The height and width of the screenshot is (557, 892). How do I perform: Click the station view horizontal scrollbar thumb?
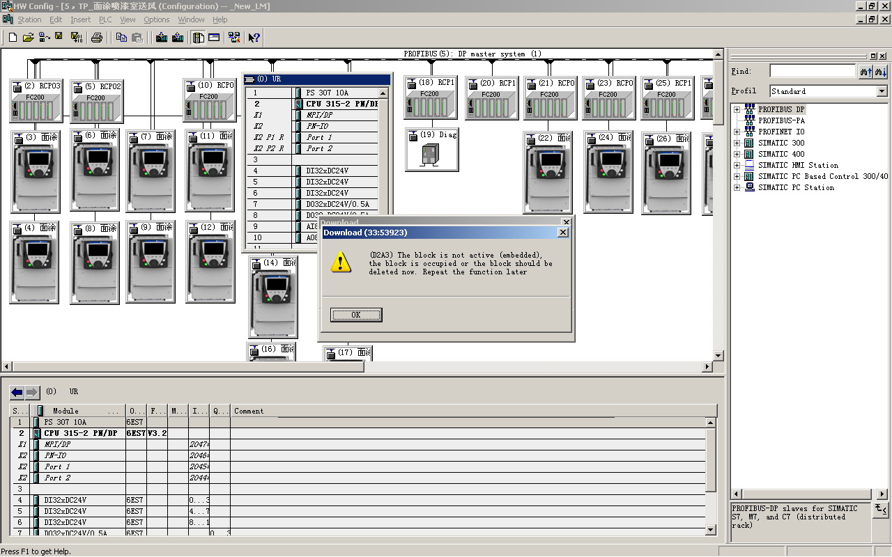(x=188, y=367)
